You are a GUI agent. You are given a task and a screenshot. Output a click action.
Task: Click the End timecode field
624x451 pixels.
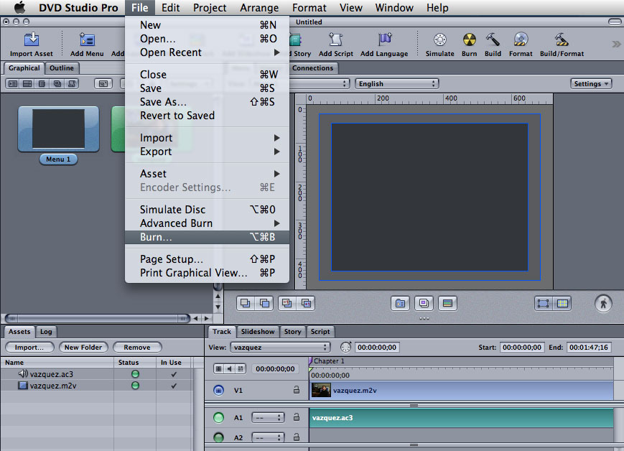(x=589, y=347)
